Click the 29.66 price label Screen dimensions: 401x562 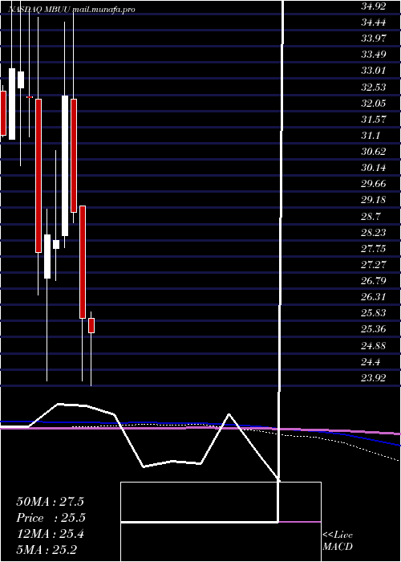[373, 184]
